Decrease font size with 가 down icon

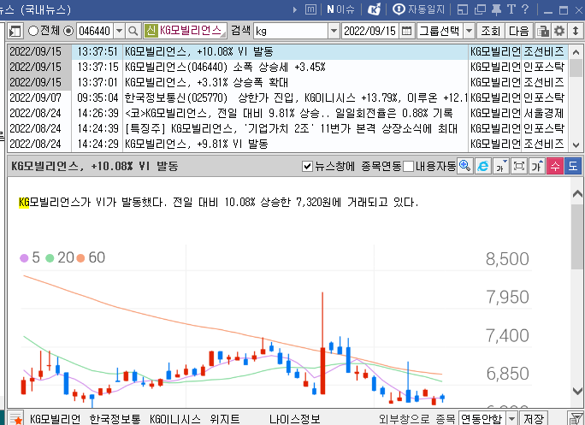[500, 166]
